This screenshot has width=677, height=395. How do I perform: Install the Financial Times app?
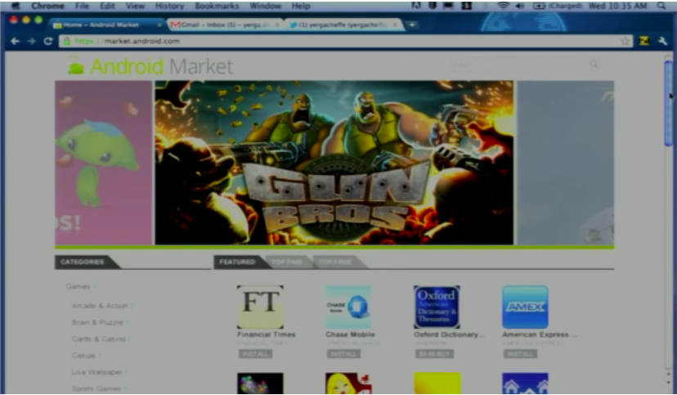(255, 354)
